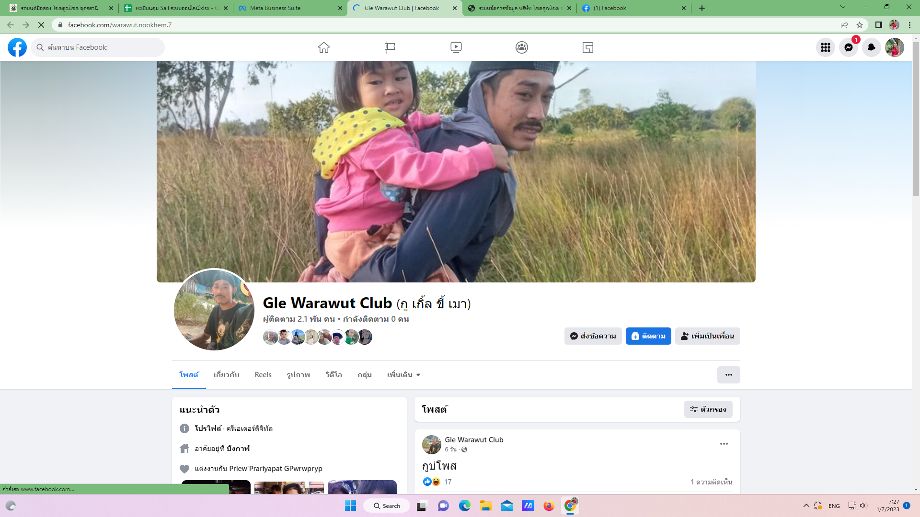Switch to the รูปภาพ tab

click(x=298, y=375)
